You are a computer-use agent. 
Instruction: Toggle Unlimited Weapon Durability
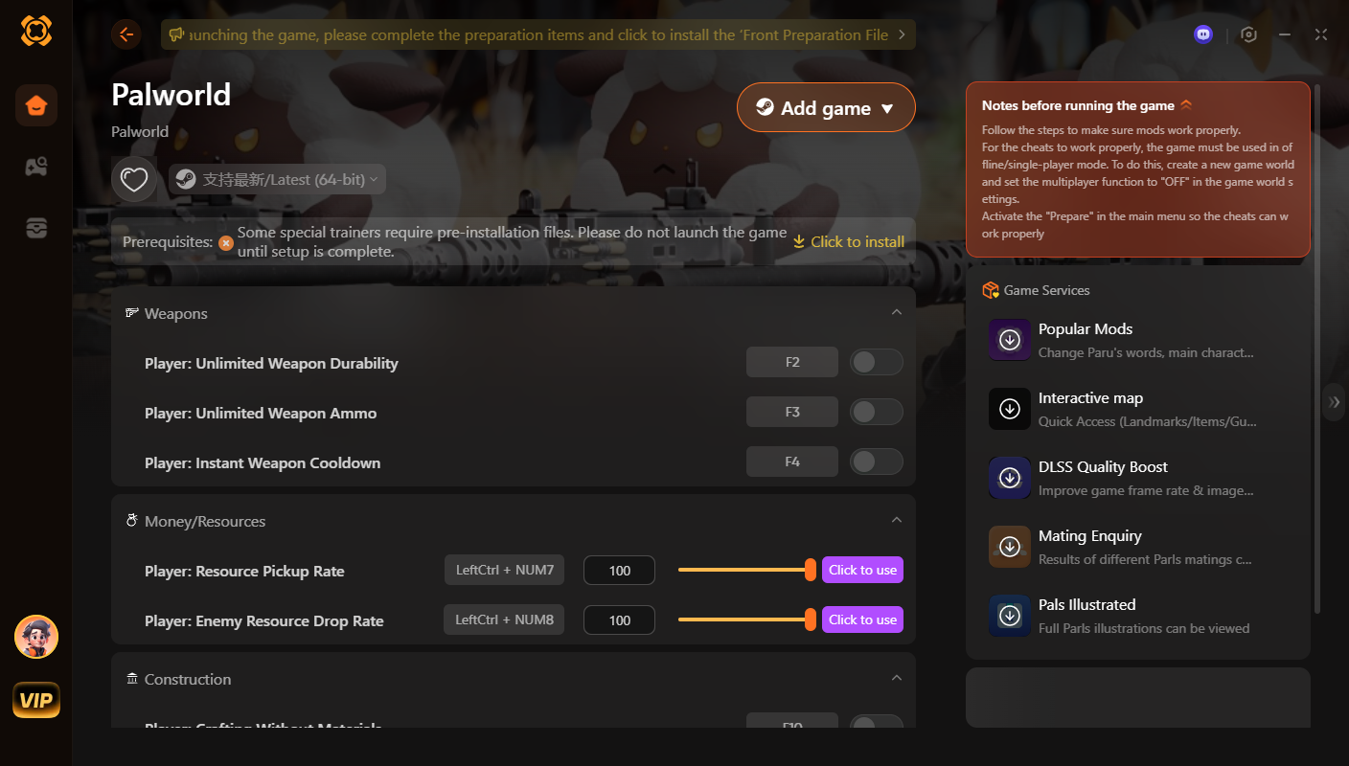[877, 362]
